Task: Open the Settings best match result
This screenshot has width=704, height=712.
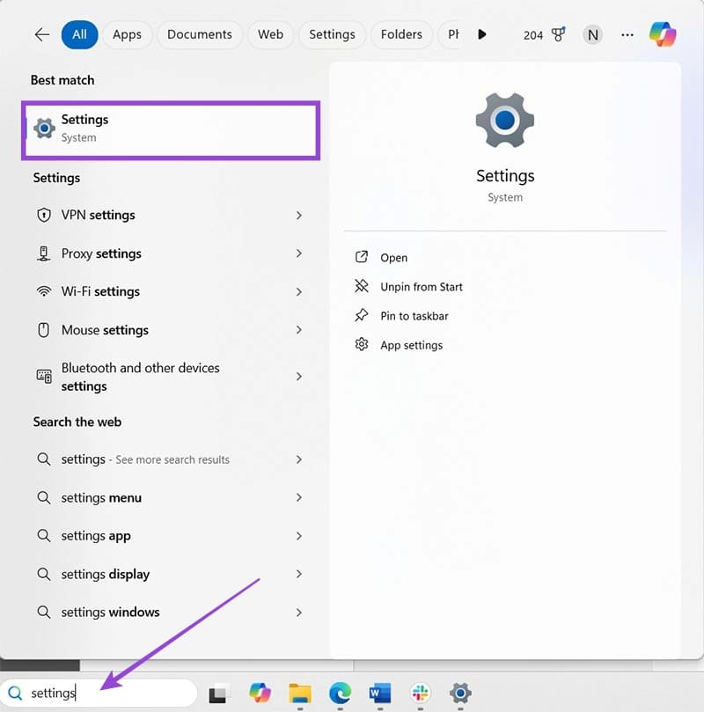Action: pyautogui.click(x=171, y=130)
